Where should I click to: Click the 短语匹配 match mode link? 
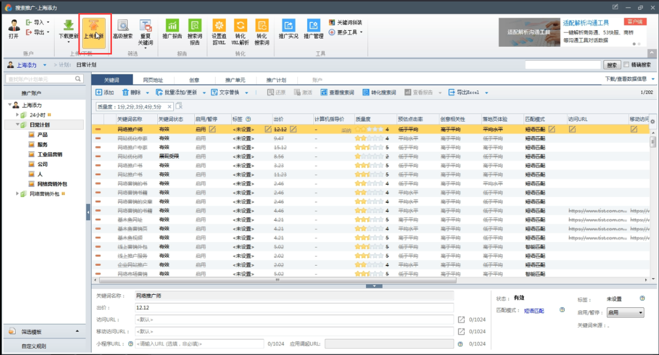(x=534, y=311)
